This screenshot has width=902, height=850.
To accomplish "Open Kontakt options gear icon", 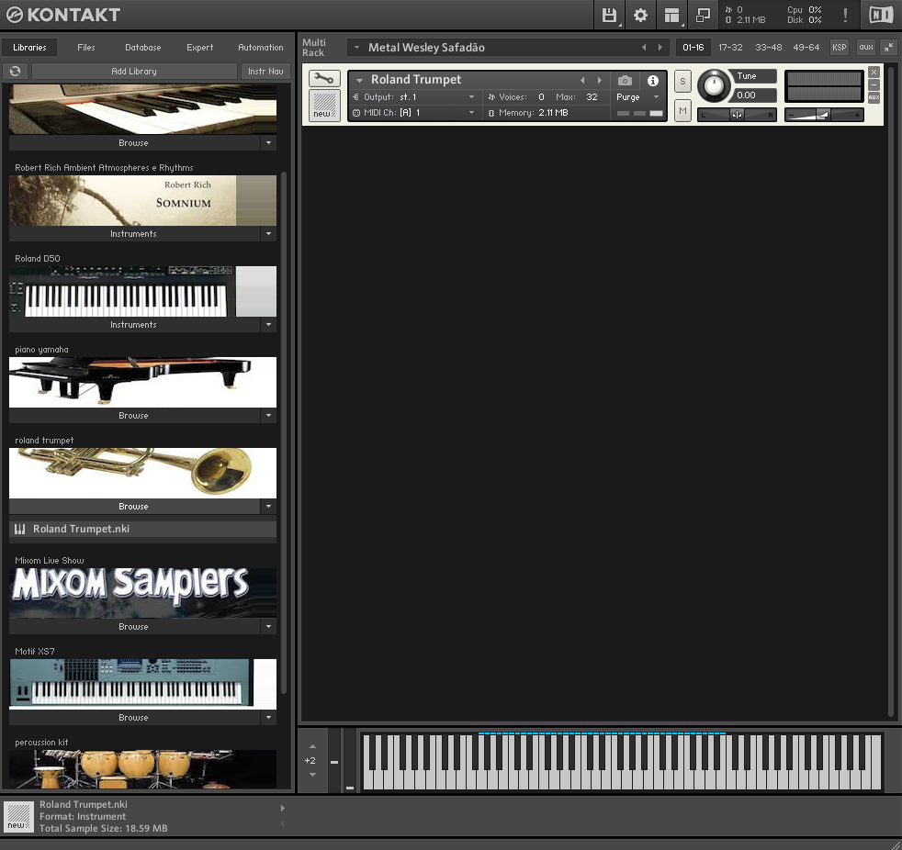I will (x=640, y=15).
